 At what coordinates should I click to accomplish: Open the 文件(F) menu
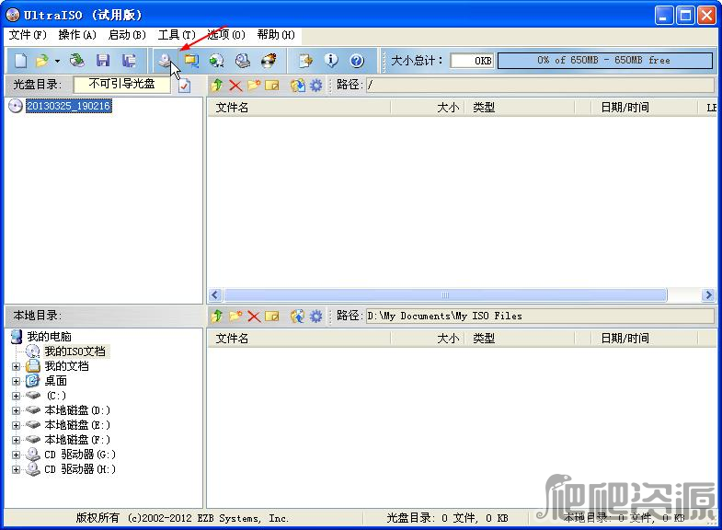click(x=28, y=35)
